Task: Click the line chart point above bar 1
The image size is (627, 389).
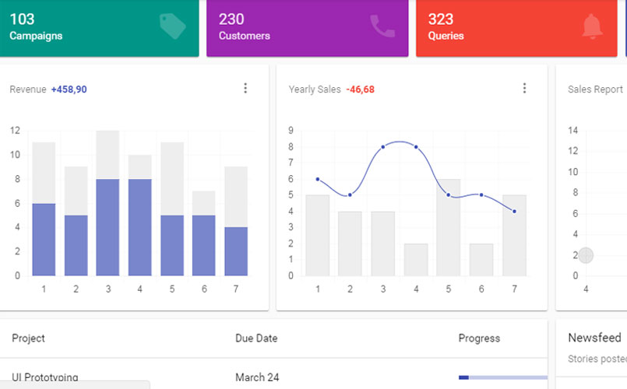Action: coord(318,179)
